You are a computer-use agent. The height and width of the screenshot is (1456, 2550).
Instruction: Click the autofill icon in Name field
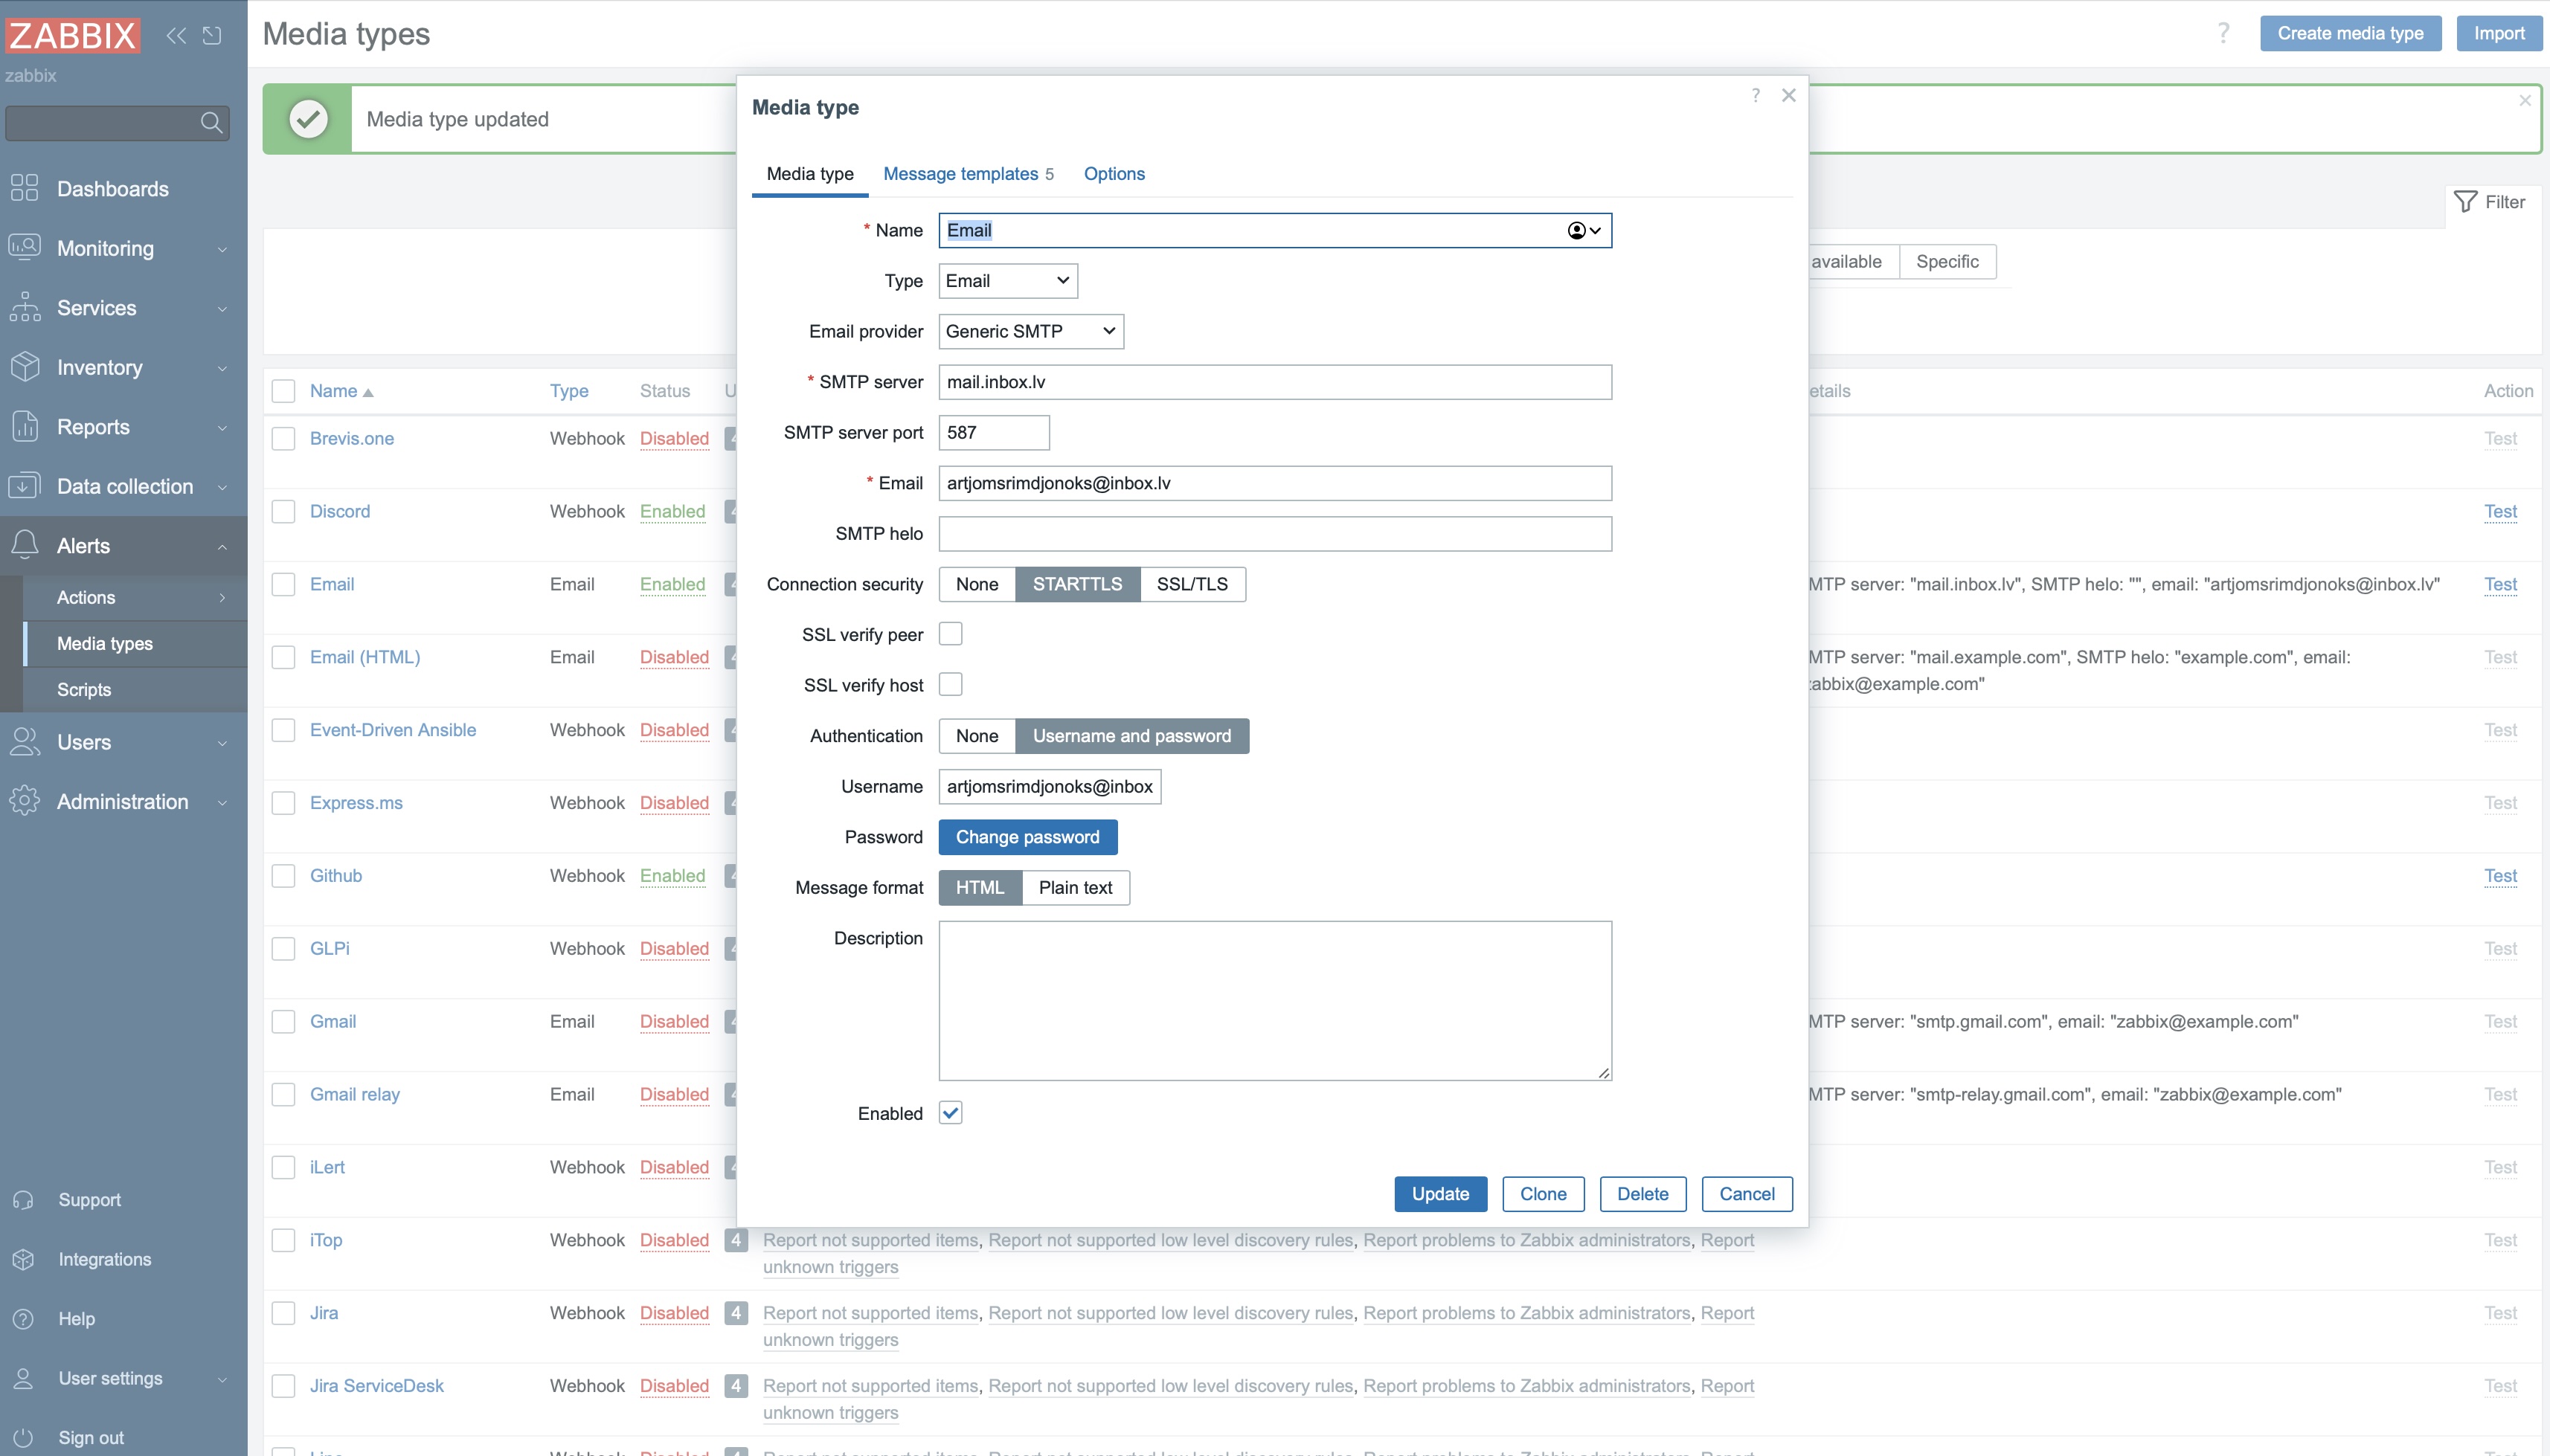pyautogui.click(x=1583, y=231)
